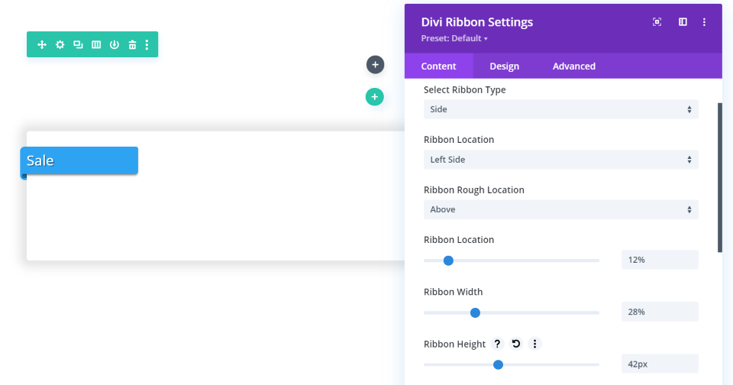Save section to library icon
The image size is (733, 385).
click(114, 45)
